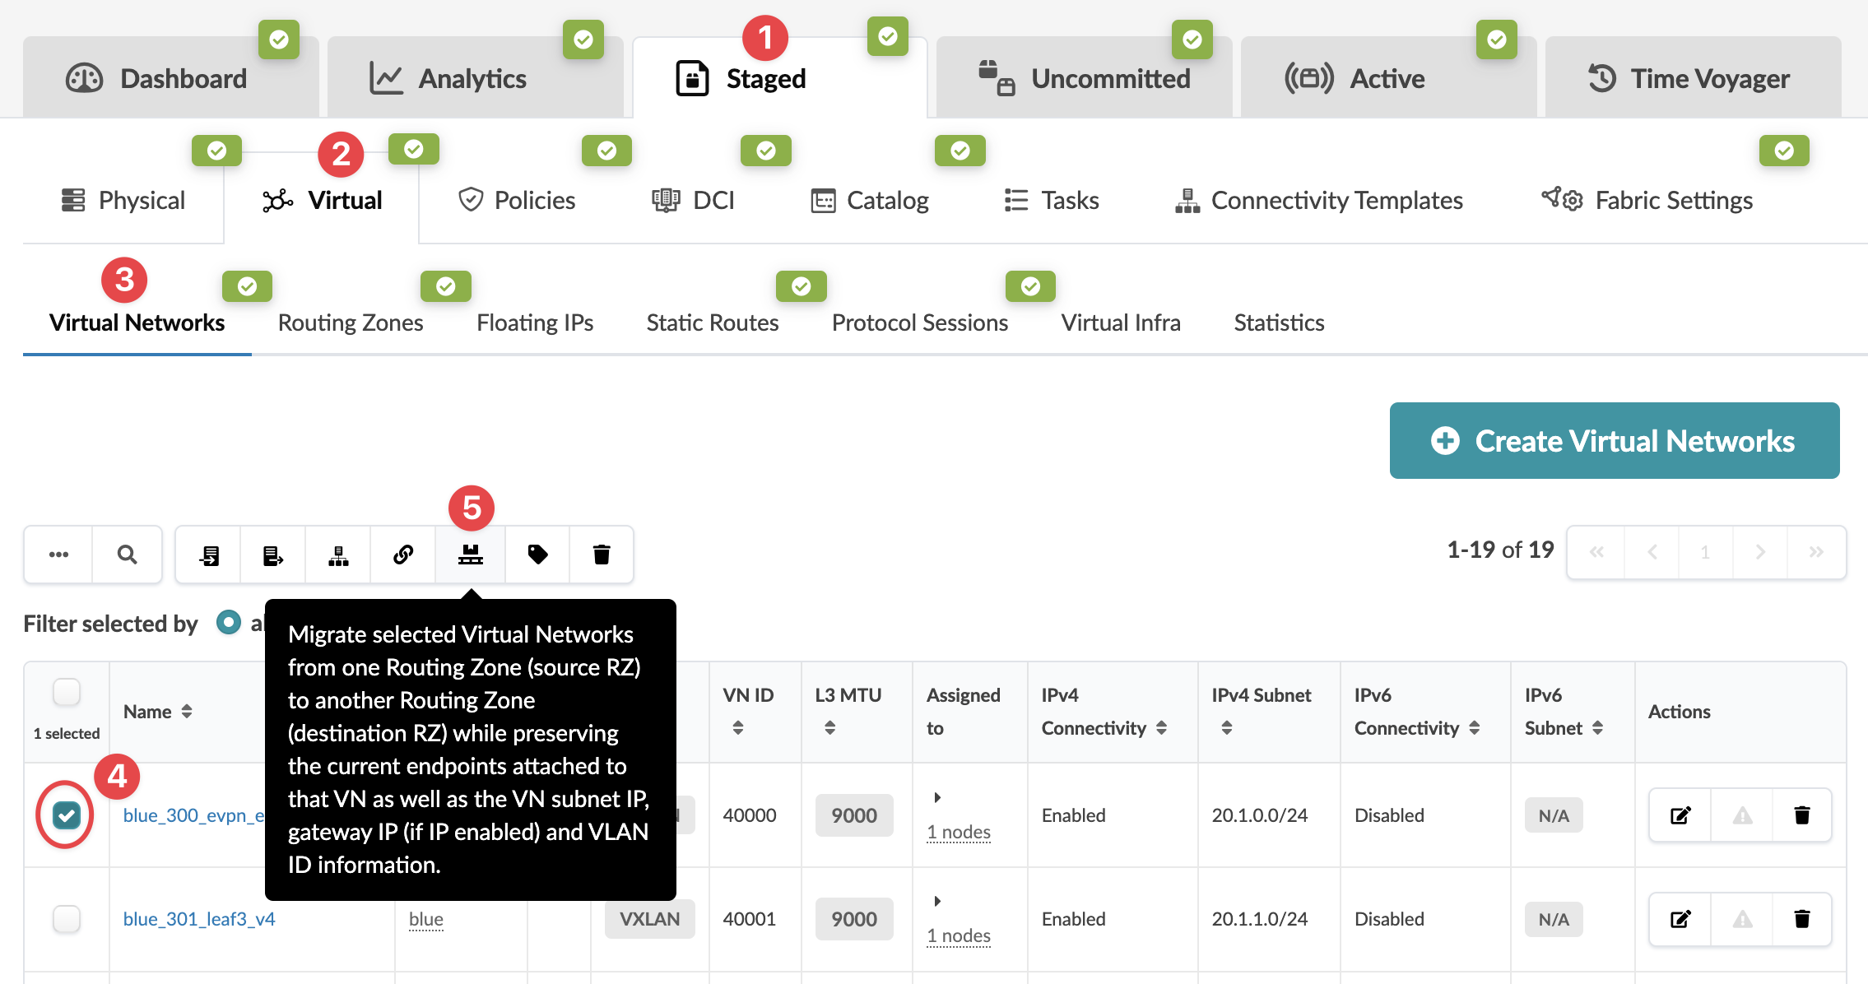Check the blue_301_leaf3_v4 row checkbox
Screen dimensions: 1868x984
(66, 919)
